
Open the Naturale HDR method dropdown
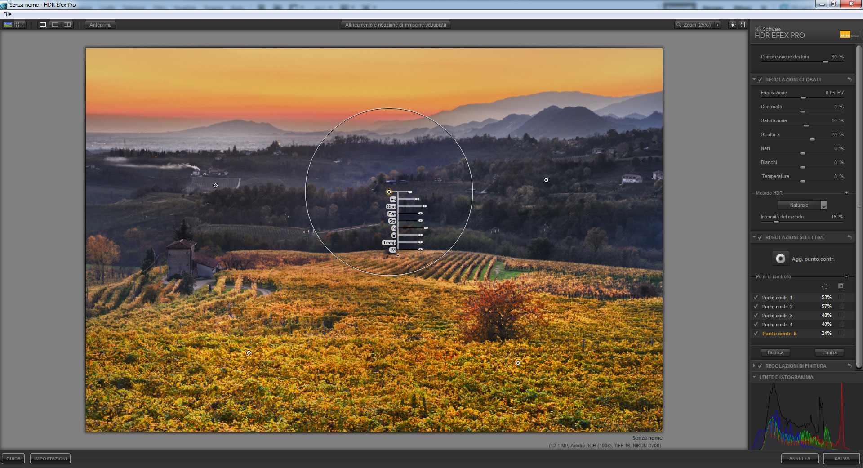tap(802, 205)
